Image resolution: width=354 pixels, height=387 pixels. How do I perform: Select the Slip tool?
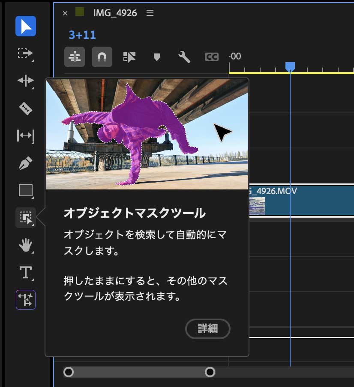coord(25,136)
